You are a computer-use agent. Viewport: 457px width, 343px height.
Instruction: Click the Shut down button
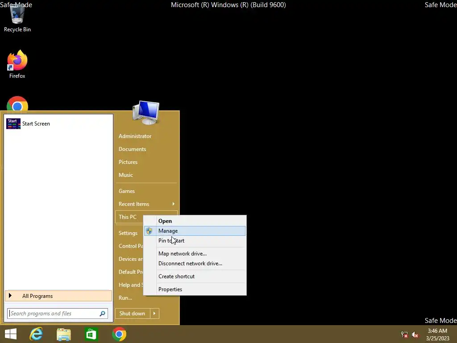pyautogui.click(x=133, y=314)
